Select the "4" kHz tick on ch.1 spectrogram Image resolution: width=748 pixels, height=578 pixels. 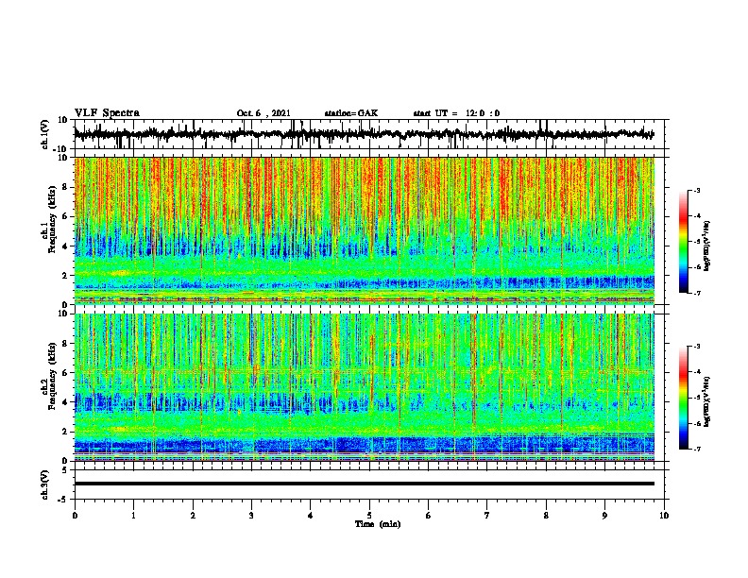(x=66, y=246)
